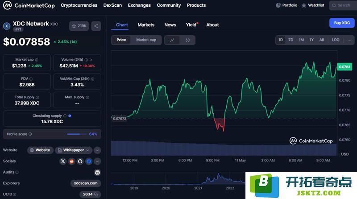Switch to the News tab
Screen dimensions: 357x199
[x=170, y=25]
